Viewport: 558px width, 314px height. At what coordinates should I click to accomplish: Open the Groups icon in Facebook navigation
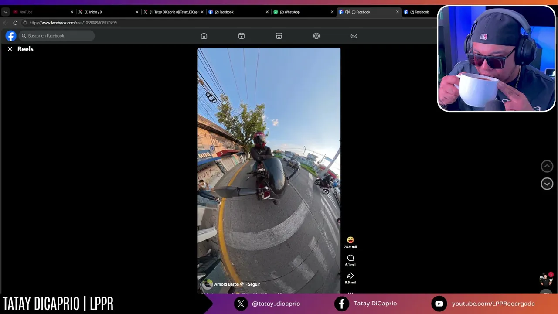pyautogui.click(x=316, y=36)
